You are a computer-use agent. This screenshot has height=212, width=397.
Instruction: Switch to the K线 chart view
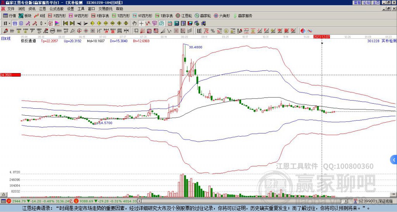pos(40,15)
